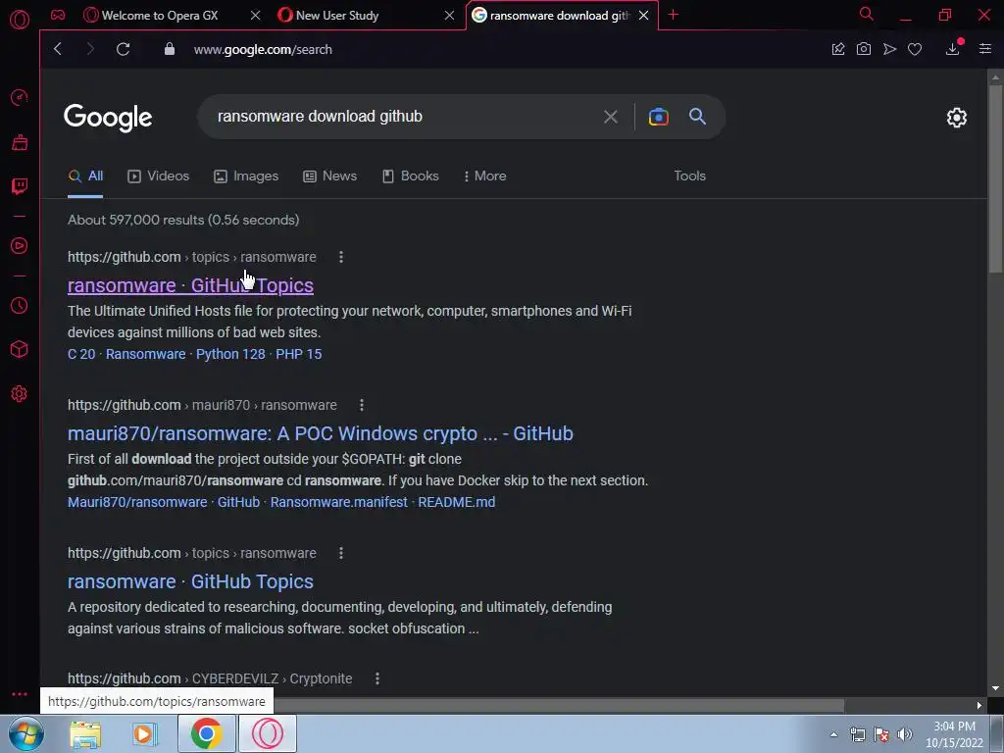Open the Windows Start menu

coord(25,733)
